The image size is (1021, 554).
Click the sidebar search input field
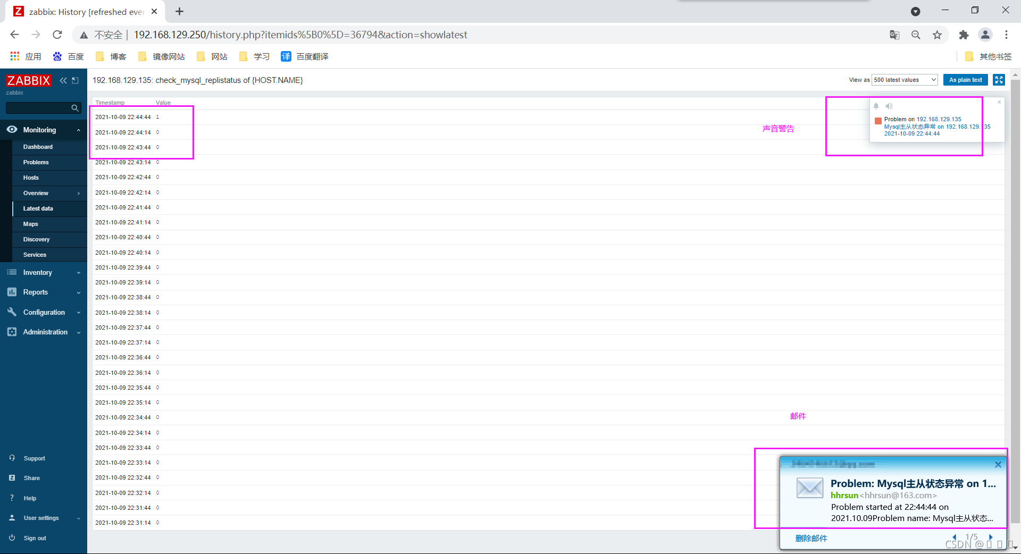pyautogui.click(x=38, y=108)
